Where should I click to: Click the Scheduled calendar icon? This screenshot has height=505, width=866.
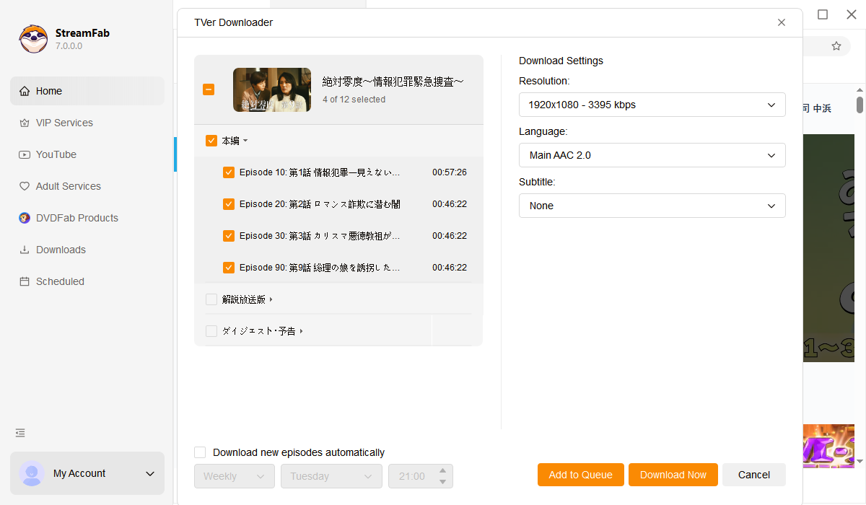pos(25,281)
